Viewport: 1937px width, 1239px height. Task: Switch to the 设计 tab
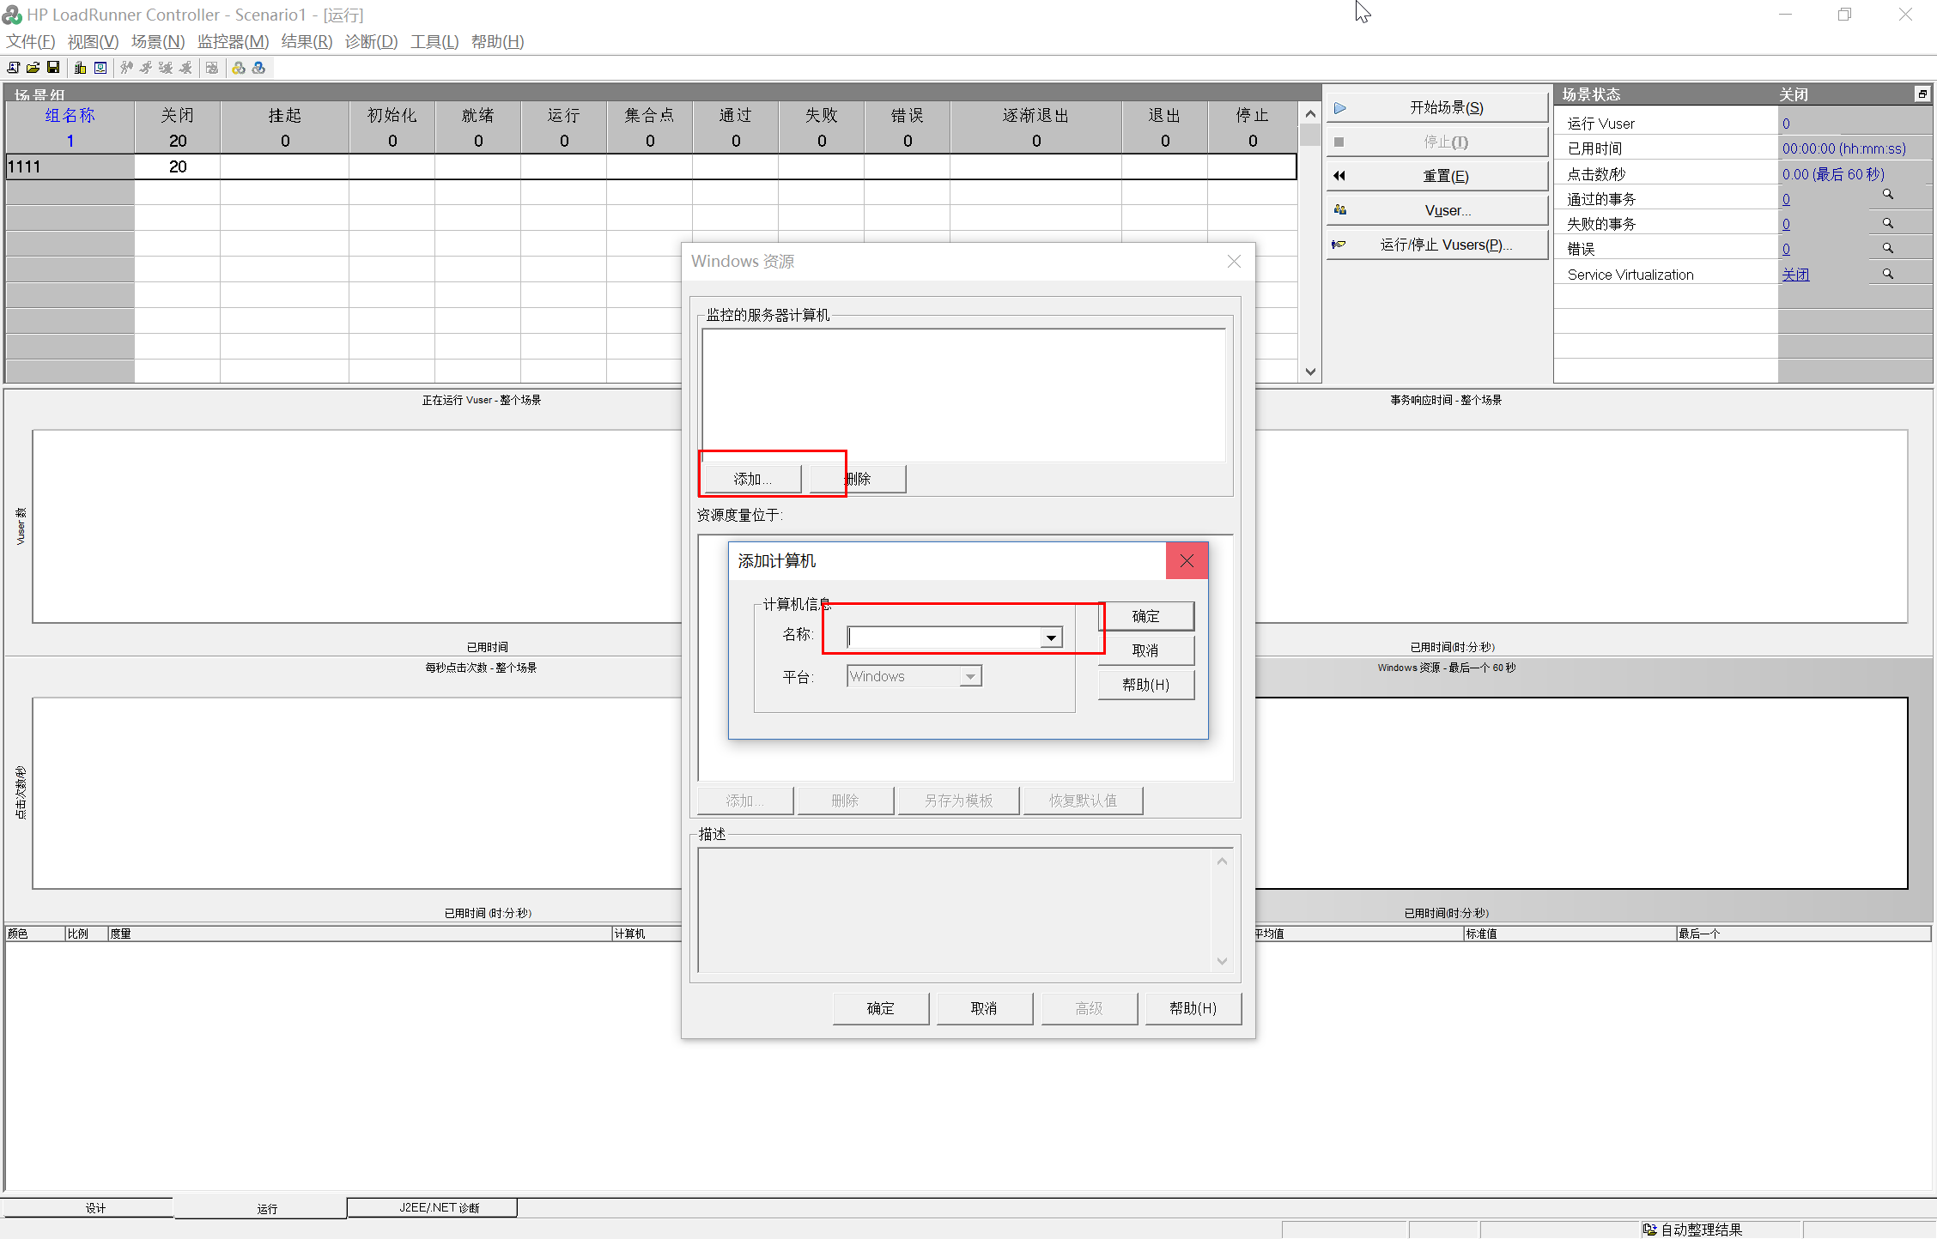tap(94, 1207)
